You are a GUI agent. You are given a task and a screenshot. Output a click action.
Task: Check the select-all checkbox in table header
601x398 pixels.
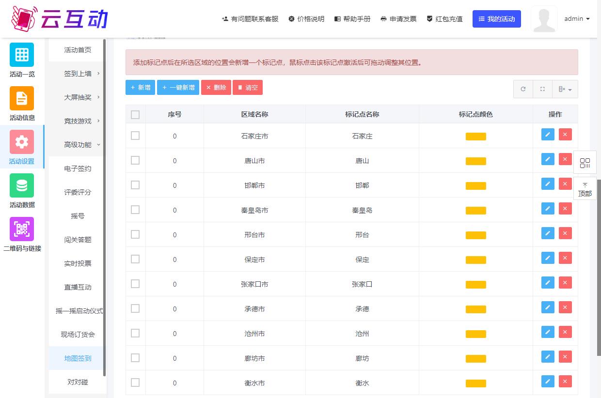coord(135,115)
